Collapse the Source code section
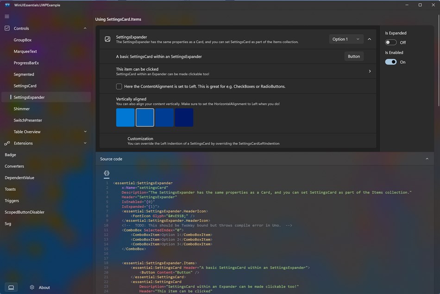440x294 pixels. (427, 159)
